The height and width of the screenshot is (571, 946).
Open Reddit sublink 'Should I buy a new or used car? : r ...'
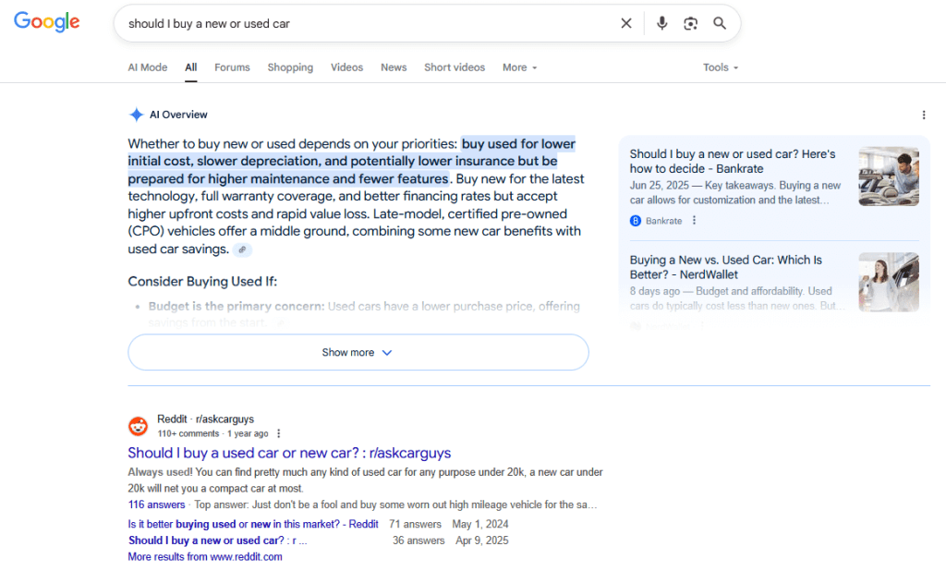[218, 541]
